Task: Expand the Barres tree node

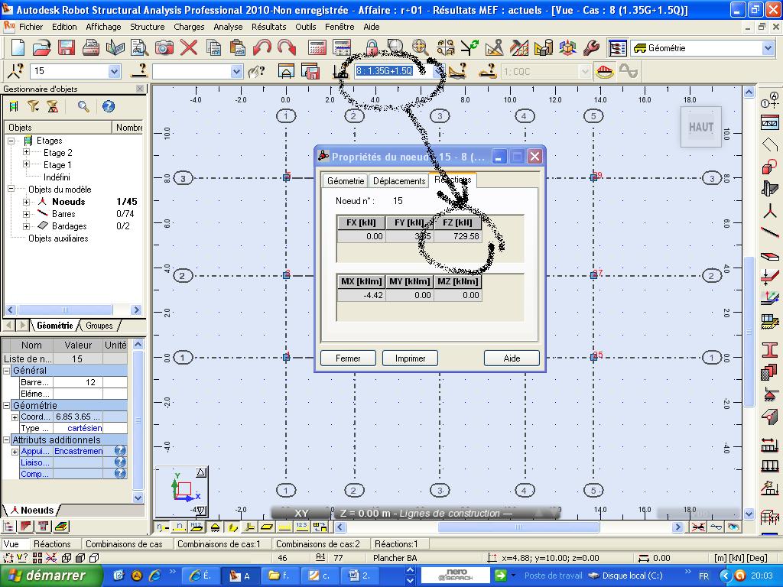Action: pos(27,214)
